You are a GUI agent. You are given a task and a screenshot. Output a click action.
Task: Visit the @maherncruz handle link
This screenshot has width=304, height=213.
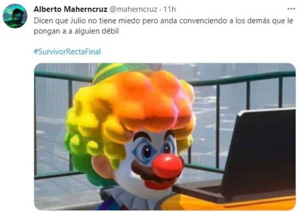(133, 10)
